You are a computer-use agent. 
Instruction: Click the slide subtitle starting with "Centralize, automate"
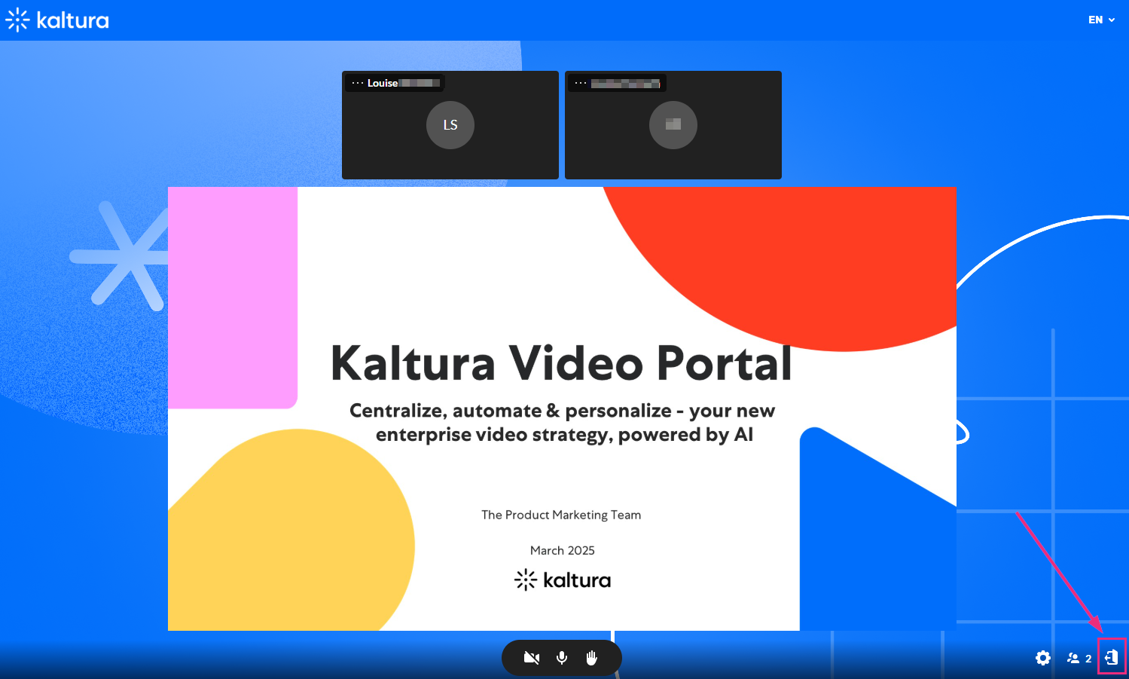point(563,423)
